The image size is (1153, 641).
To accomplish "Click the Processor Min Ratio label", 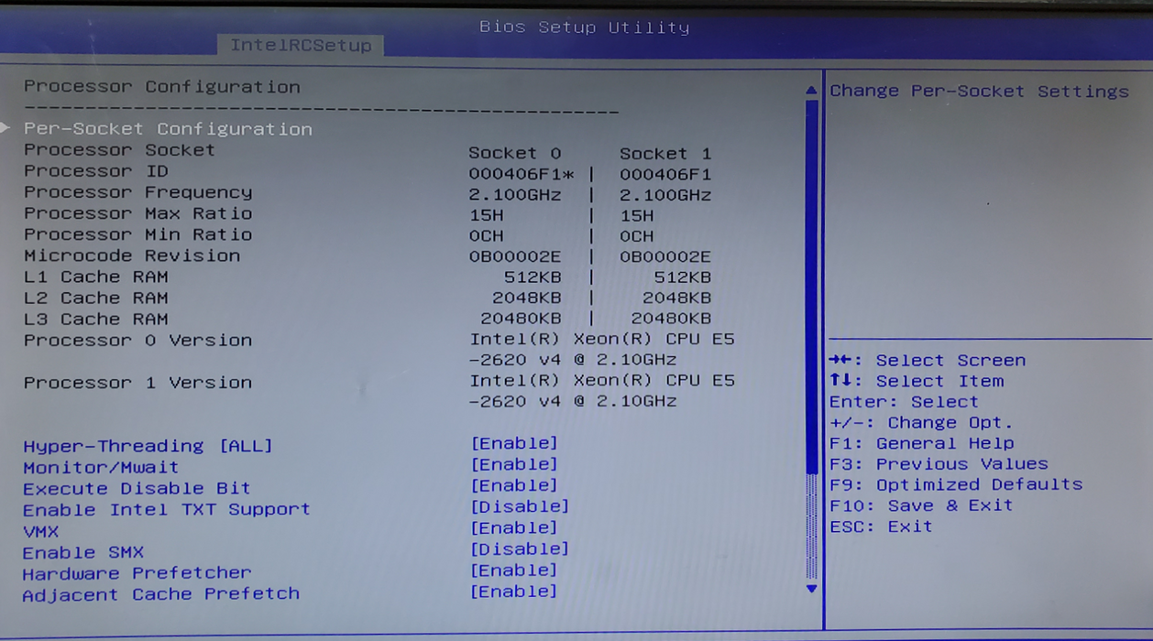I will 138,234.
